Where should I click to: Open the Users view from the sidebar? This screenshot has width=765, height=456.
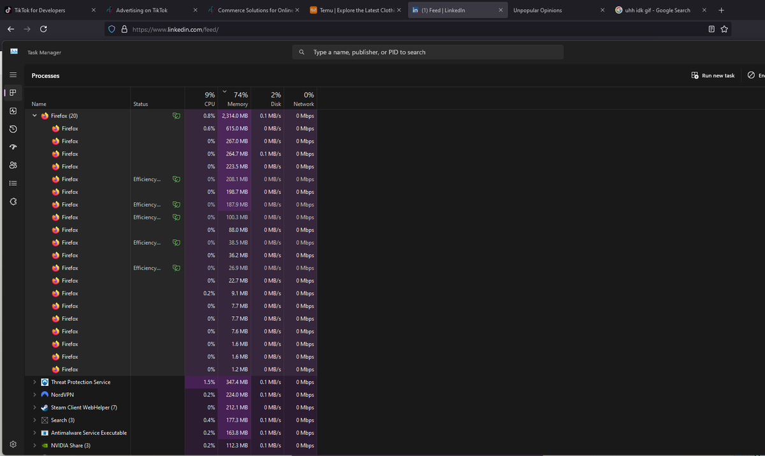(13, 165)
